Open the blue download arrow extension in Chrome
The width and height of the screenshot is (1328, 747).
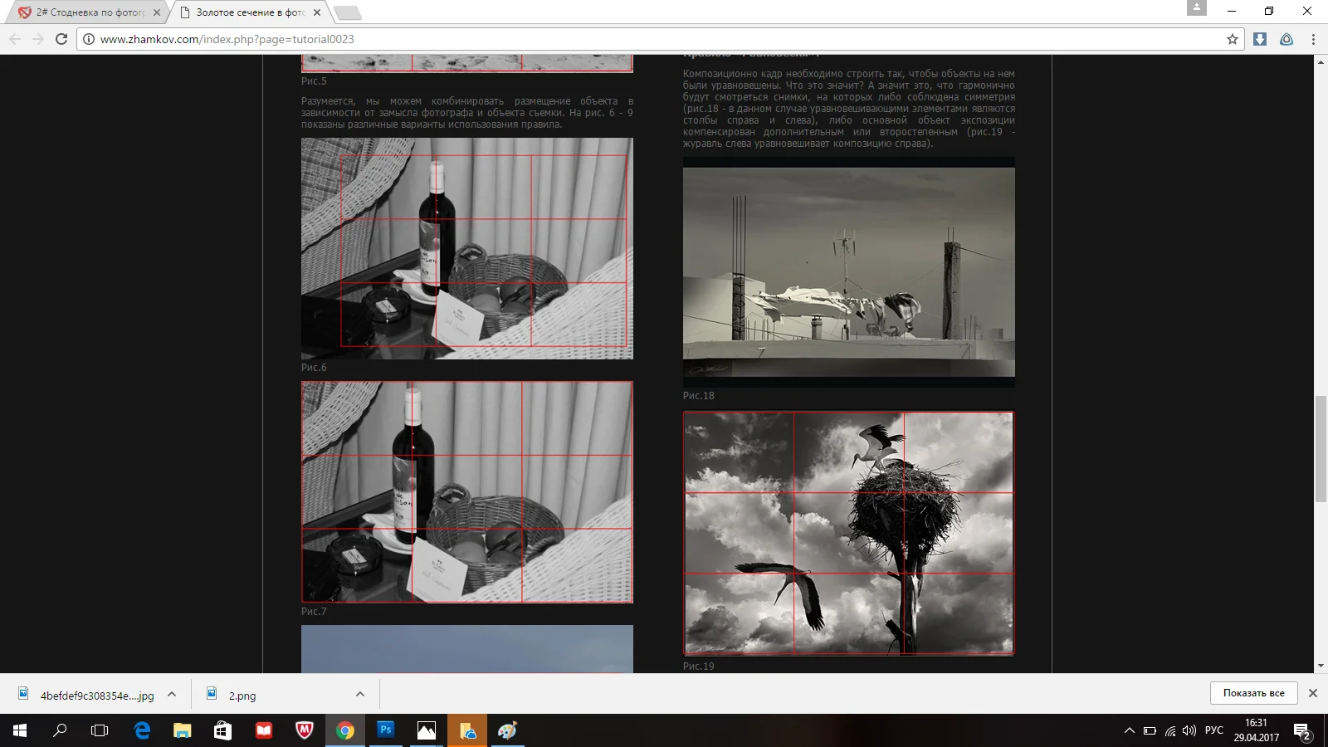coord(1262,38)
